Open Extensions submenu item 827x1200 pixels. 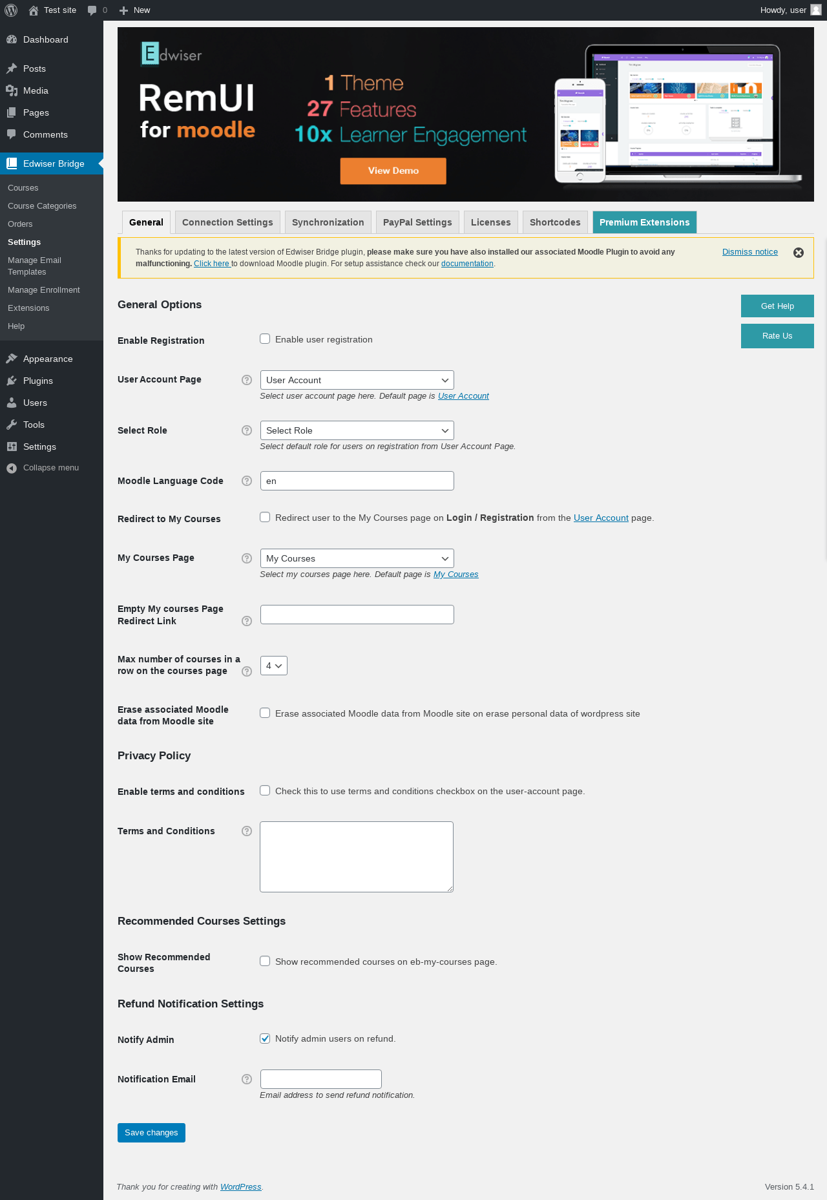28,308
